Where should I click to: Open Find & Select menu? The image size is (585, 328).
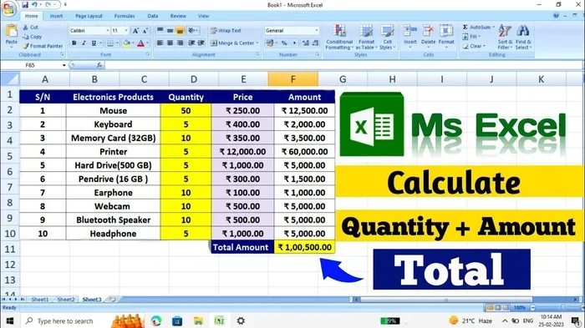[x=523, y=38]
